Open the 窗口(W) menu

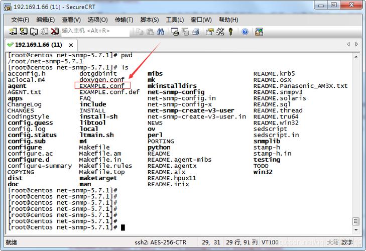tap(201, 20)
